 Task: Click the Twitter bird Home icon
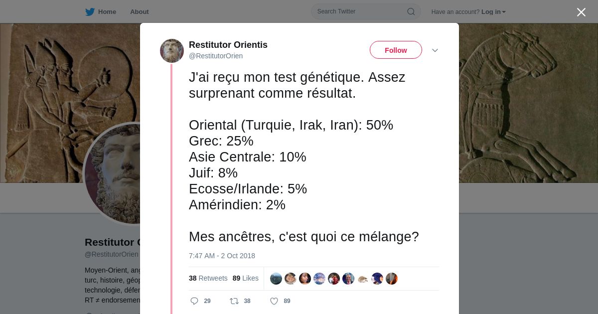(90, 12)
